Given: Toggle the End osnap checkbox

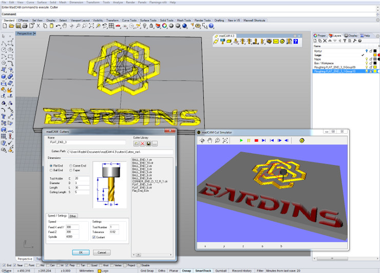Looking at the screenshot, I should tap(4, 265).
